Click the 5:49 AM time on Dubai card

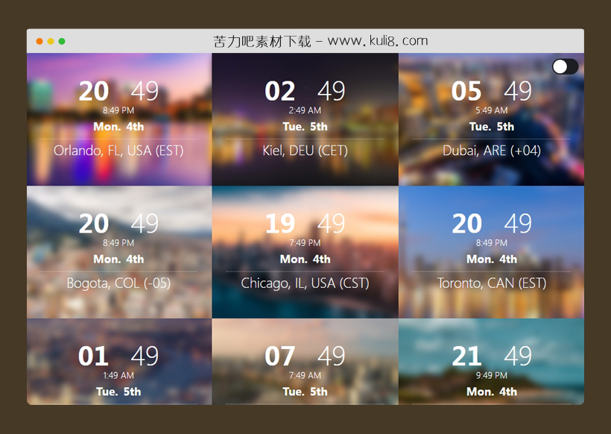tap(491, 110)
